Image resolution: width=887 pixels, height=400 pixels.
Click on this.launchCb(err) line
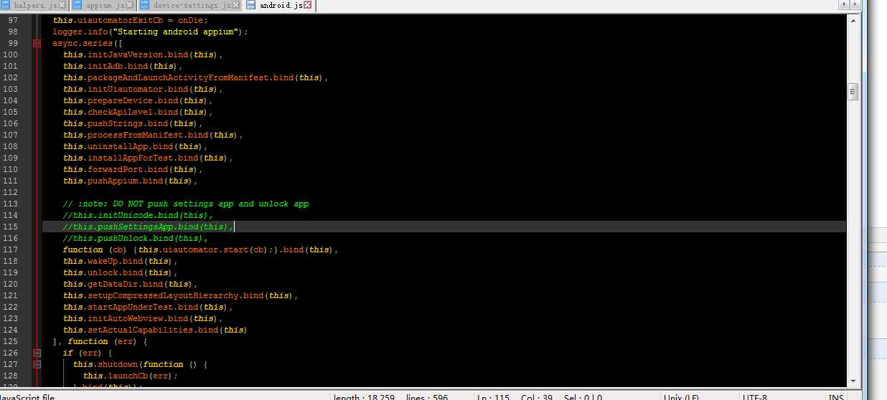pos(130,376)
